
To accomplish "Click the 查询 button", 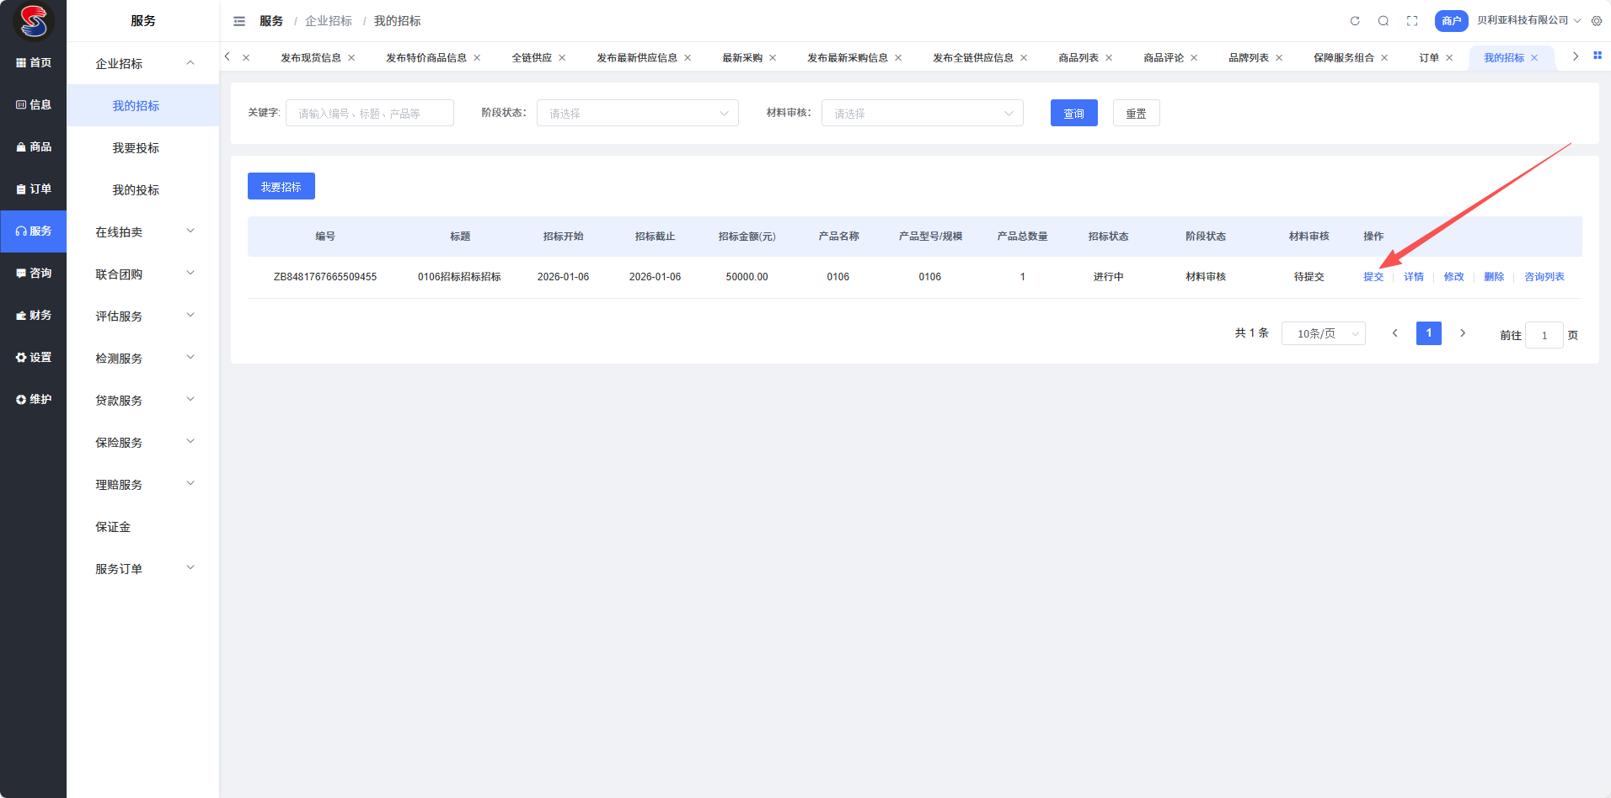I will pyautogui.click(x=1073, y=114).
